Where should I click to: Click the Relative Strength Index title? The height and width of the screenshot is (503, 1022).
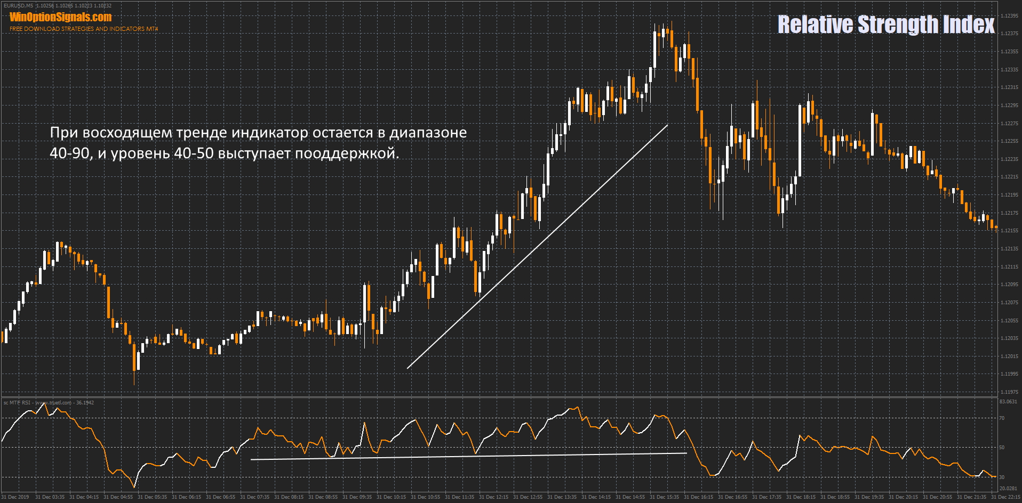point(885,25)
